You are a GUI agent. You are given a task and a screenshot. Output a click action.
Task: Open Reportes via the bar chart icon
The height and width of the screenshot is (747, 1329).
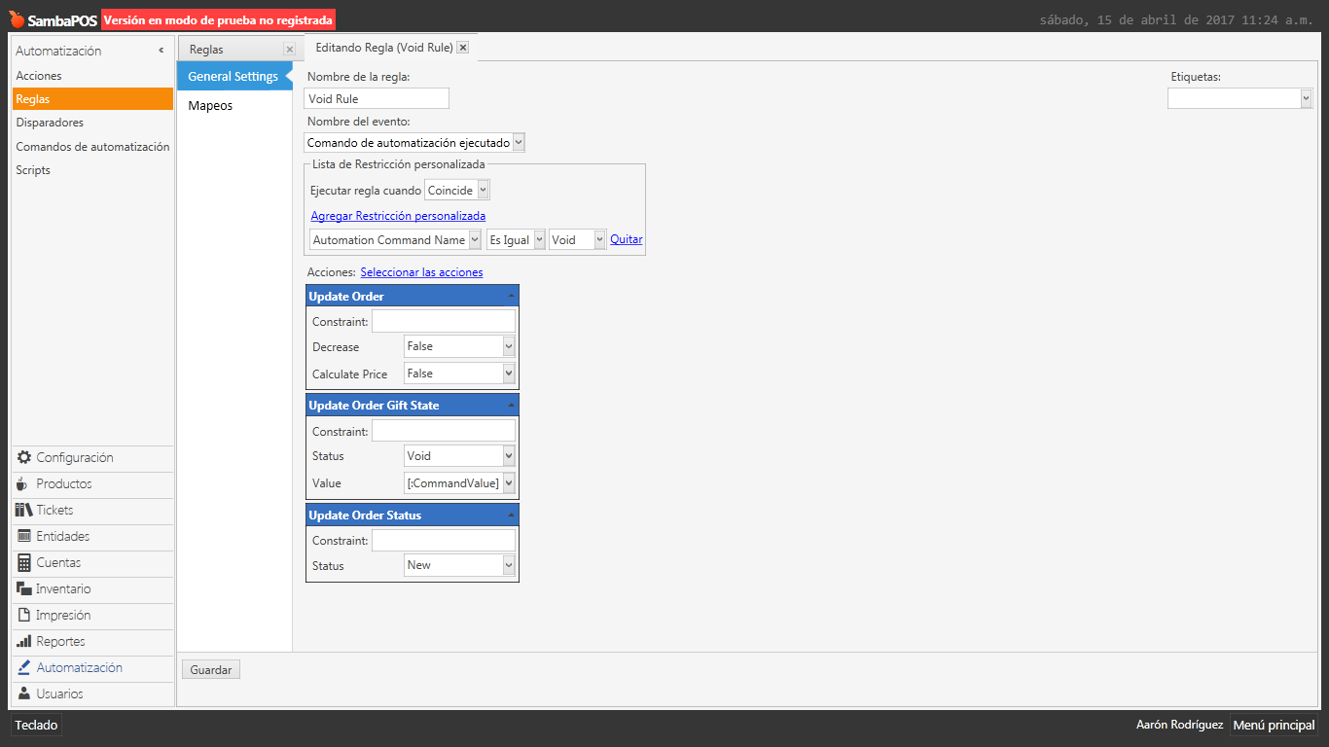[24, 641]
